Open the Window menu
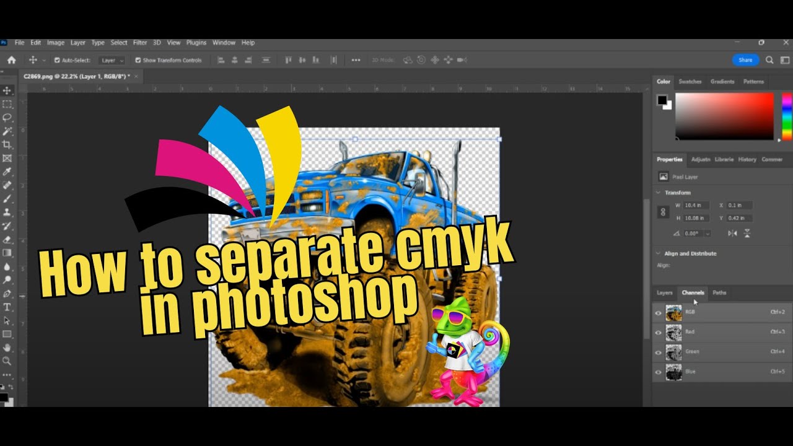Screen dimensions: 793x446 (x=224, y=43)
